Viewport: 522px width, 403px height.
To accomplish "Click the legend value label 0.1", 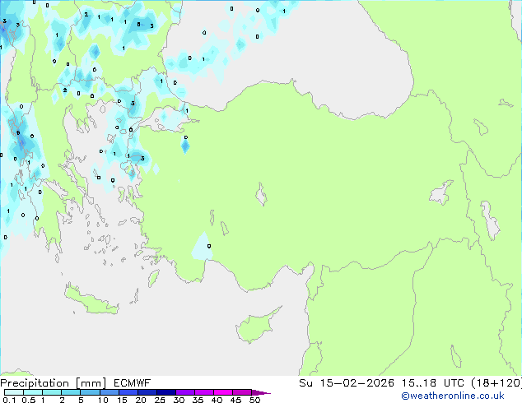I will (7, 401).
